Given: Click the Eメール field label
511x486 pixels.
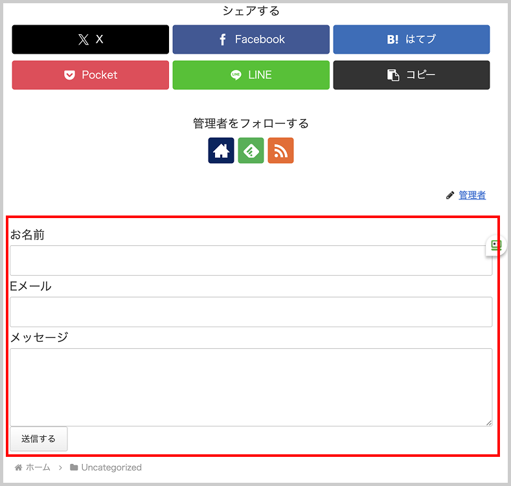Looking at the screenshot, I should click(x=30, y=286).
